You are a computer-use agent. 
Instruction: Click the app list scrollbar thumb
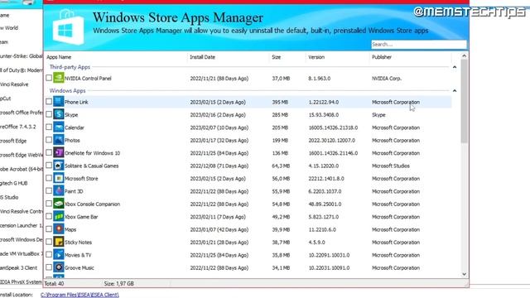pos(464,101)
